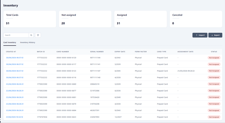Image resolution: width=225 pixels, height=123 pixels.
Task: Click the Import button
Action: click(x=200, y=35)
